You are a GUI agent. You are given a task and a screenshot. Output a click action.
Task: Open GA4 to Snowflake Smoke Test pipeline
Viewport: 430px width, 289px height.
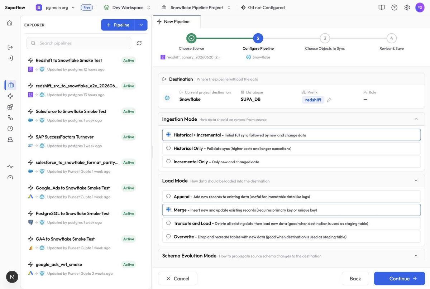point(65,239)
